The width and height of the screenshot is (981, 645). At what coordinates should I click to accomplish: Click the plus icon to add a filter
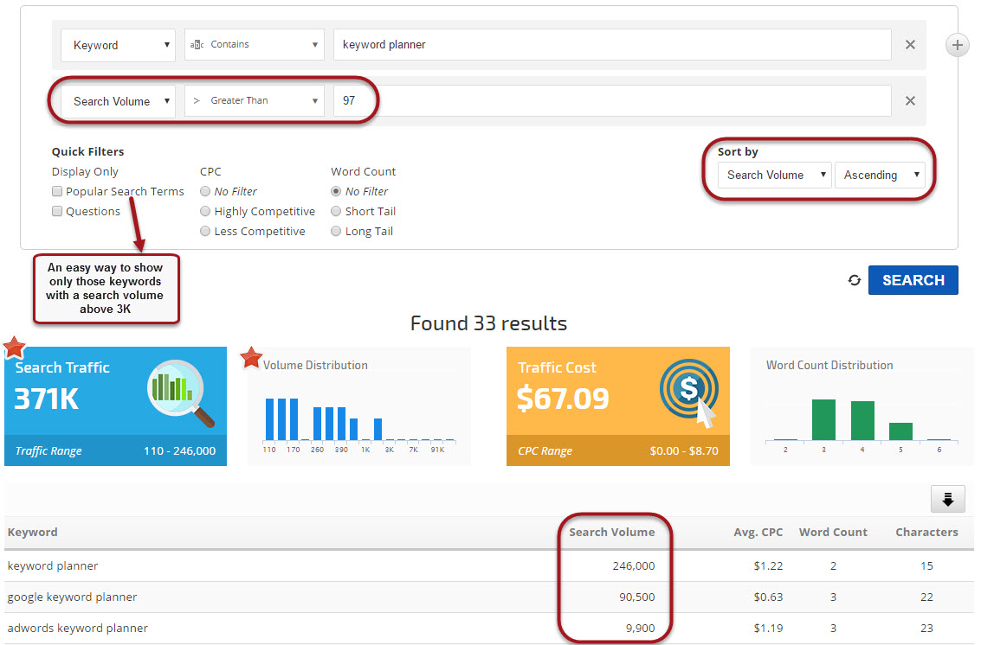tap(957, 45)
